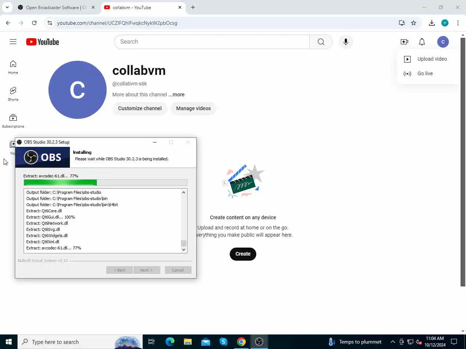Click the Back button in OBS Setup

pos(119,270)
